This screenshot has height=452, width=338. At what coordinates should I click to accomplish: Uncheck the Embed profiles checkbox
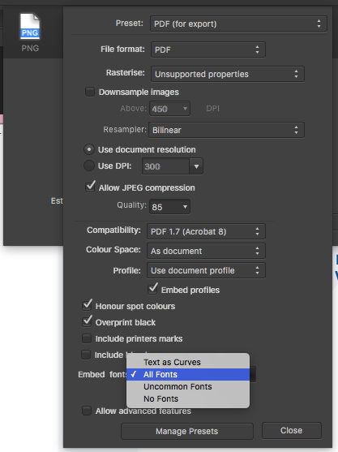152,289
